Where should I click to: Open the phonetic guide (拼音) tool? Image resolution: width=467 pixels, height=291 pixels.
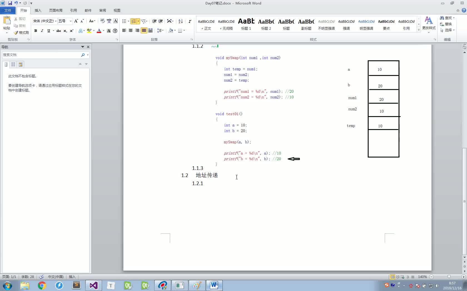[109, 21]
